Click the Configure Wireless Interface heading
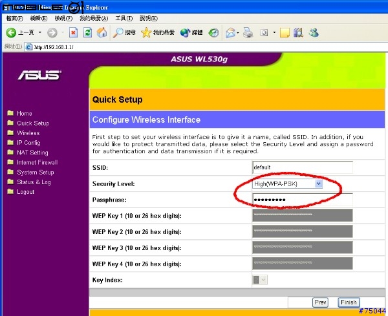 click(x=146, y=120)
